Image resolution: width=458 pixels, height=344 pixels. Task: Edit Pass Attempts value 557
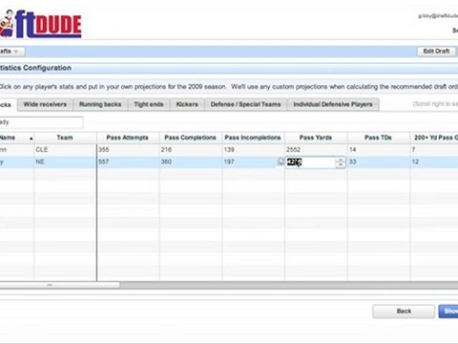pyautogui.click(x=128, y=161)
